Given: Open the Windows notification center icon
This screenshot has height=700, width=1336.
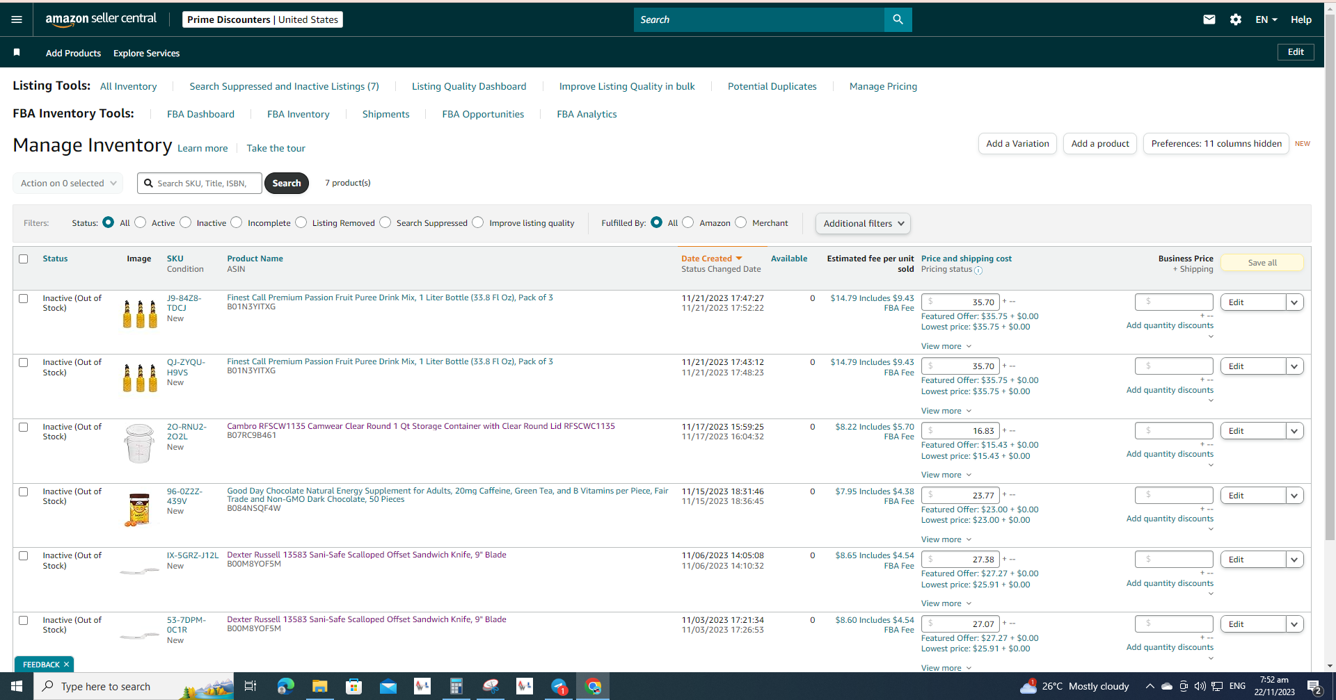Looking at the screenshot, I should pyautogui.click(x=1314, y=686).
